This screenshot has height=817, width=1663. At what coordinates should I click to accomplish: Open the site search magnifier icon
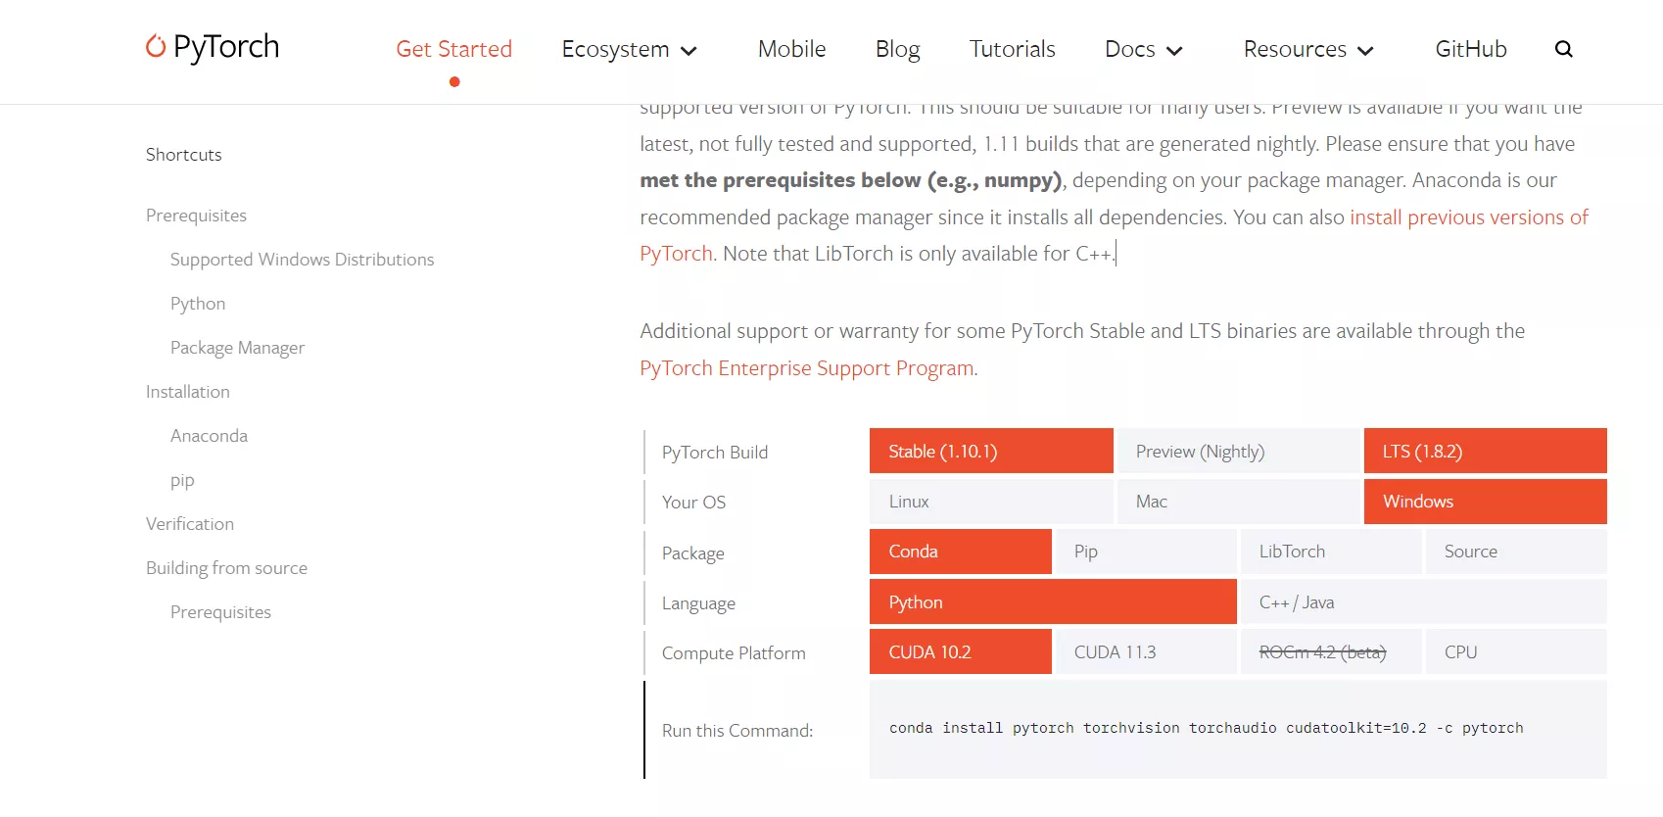tap(1563, 49)
